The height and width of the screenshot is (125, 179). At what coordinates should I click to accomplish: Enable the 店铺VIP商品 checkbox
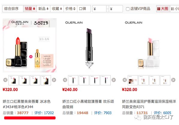click(128, 9)
